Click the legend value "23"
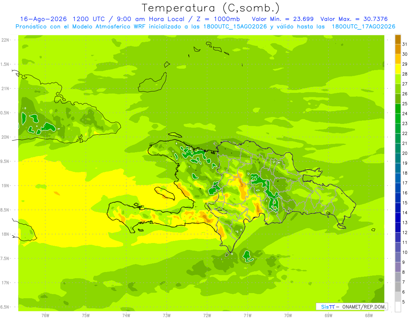Image resolution: width=414 pixels, height=320 pixels. point(405,124)
